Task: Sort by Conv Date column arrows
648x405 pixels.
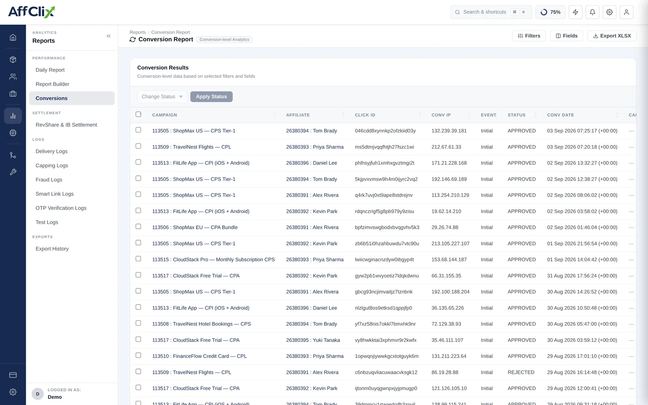Action: coord(617,115)
